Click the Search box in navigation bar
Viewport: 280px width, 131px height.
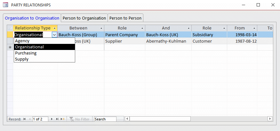coord(105,119)
